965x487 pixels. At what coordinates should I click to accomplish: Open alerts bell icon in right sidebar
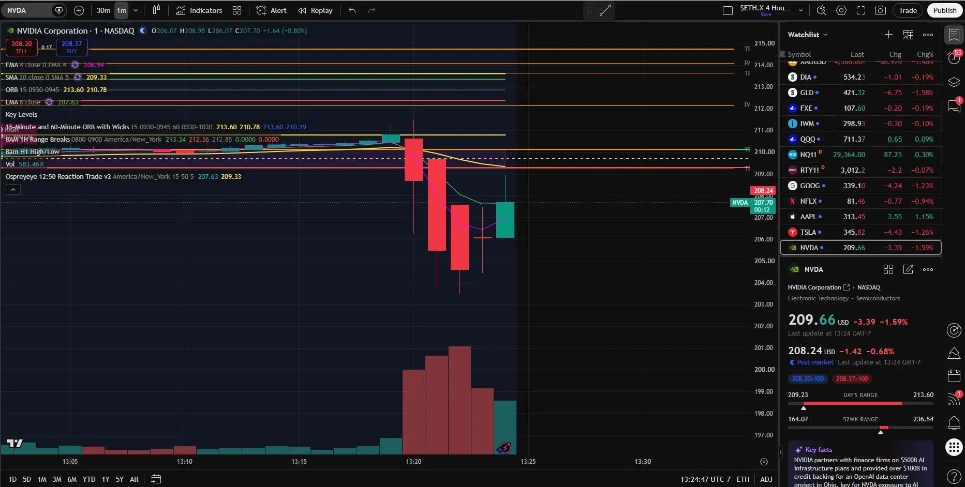tap(954, 423)
